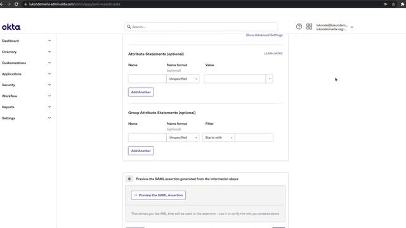Expand the Applications chevron

49,74
